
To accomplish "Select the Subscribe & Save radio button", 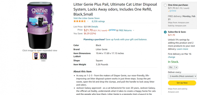I will [x=165, y=32].
